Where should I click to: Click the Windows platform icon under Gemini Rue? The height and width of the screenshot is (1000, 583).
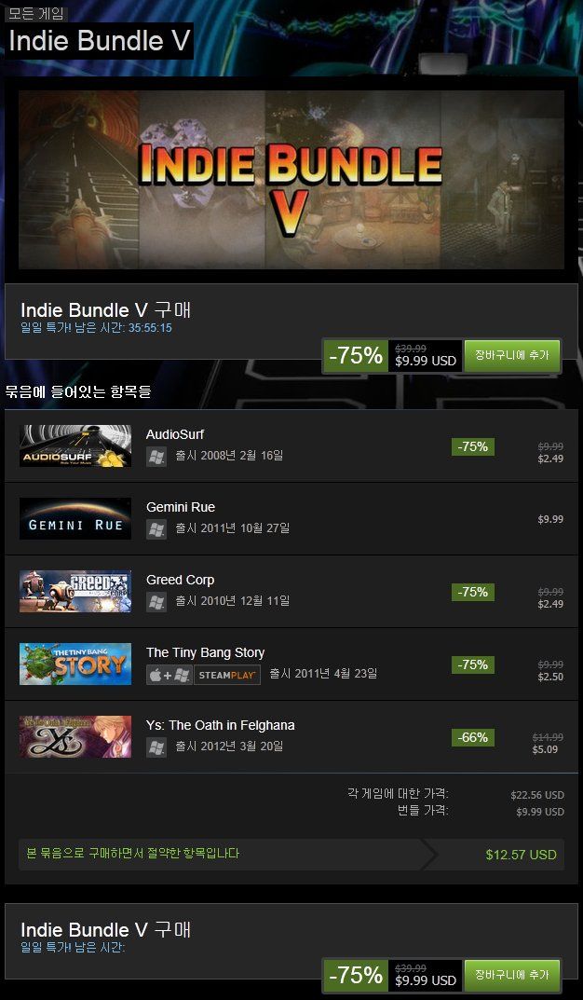point(156,528)
